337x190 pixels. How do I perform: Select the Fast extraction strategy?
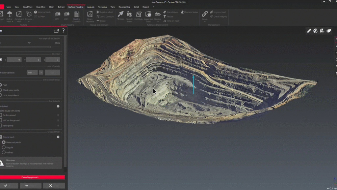(x=1, y=85)
